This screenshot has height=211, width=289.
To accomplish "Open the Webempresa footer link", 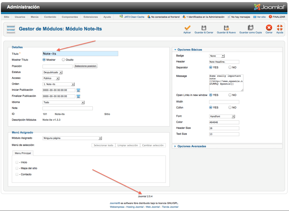I will click(117, 207).
